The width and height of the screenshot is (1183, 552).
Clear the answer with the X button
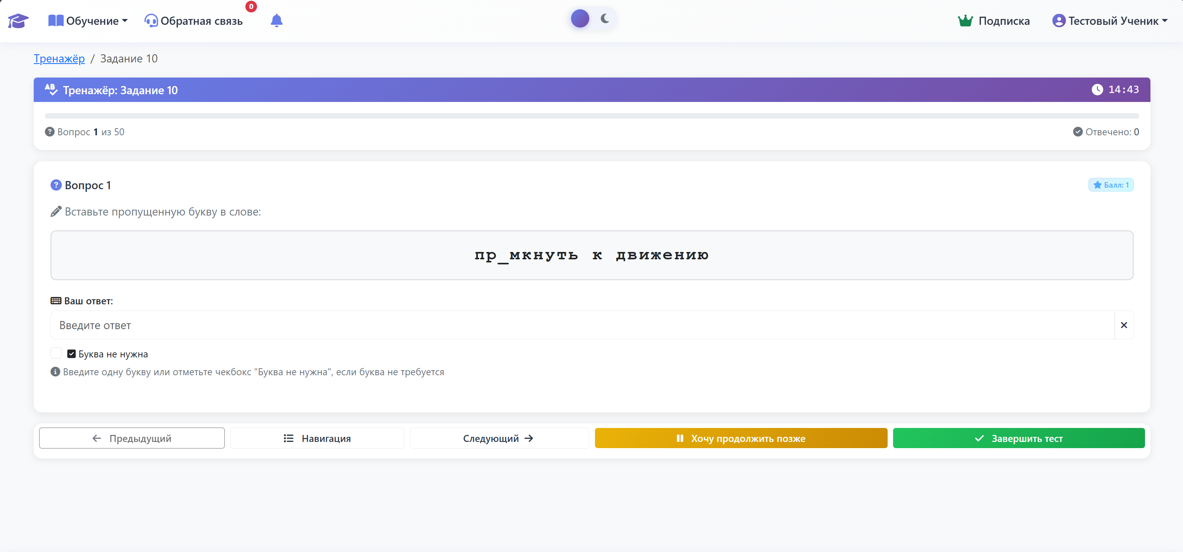[x=1124, y=325]
